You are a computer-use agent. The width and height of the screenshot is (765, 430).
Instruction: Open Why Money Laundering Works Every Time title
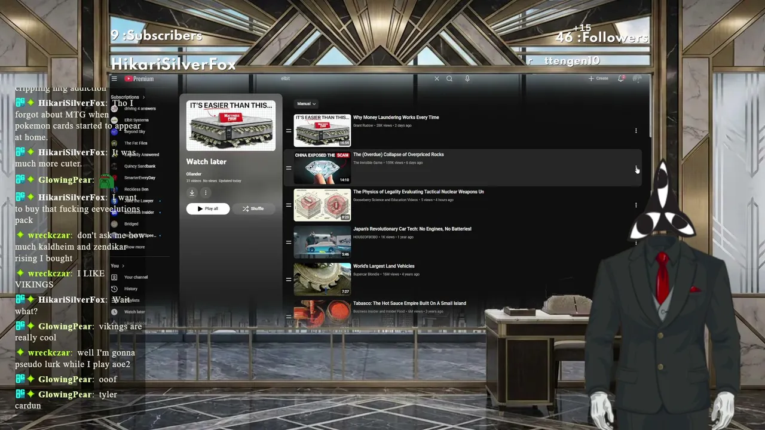[x=396, y=118]
